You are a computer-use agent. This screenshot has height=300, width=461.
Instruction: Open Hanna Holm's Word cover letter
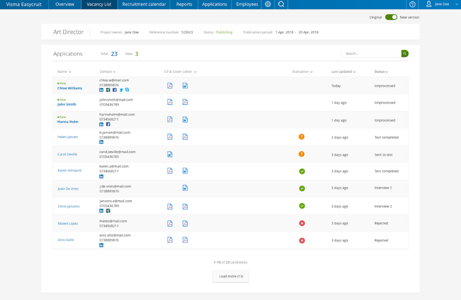pyautogui.click(x=185, y=120)
